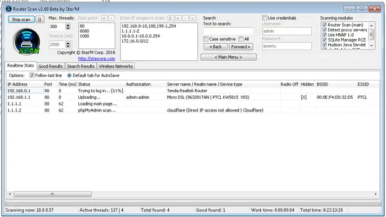Open the Search Results tab
This screenshot has width=386, height=217.
tap(81, 66)
